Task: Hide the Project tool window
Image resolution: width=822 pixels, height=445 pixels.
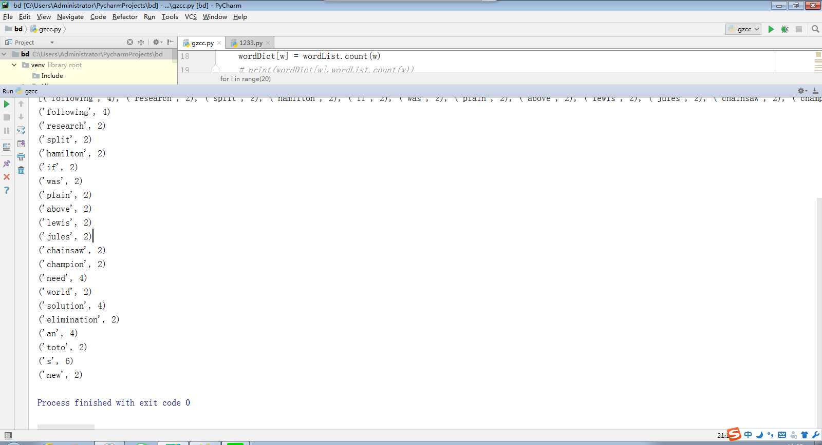Action: (x=170, y=42)
